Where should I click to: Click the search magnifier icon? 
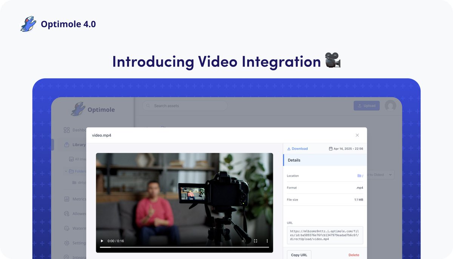pos(148,106)
